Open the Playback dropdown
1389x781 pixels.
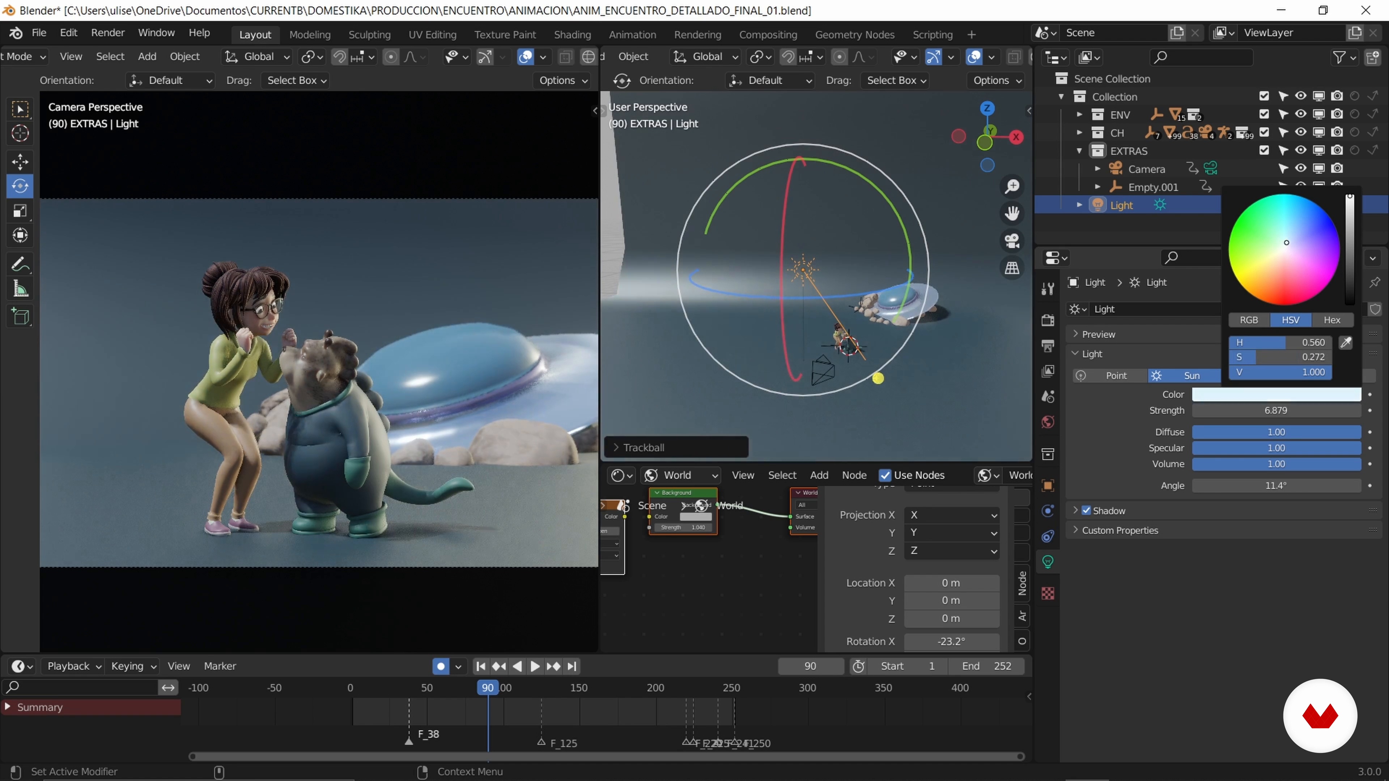[74, 666]
